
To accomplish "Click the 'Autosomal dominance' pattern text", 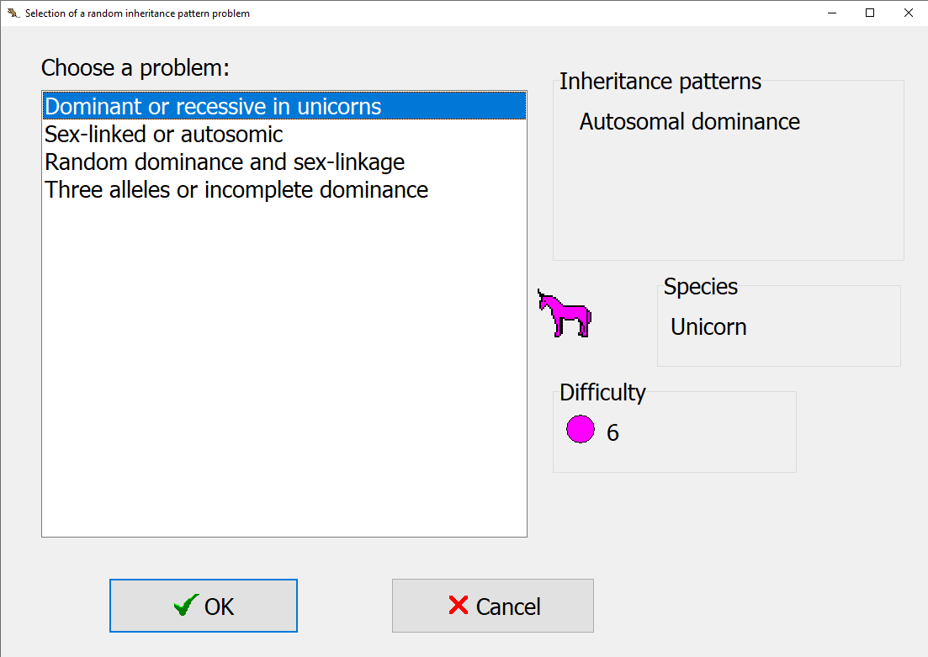I will (689, 122).
